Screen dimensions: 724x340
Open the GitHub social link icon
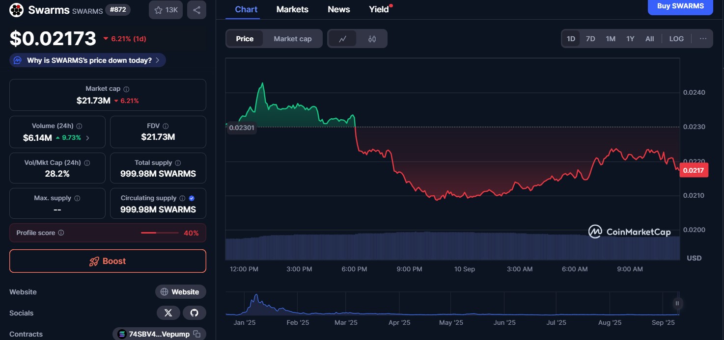pyautogui.click(x=194, y=313)
